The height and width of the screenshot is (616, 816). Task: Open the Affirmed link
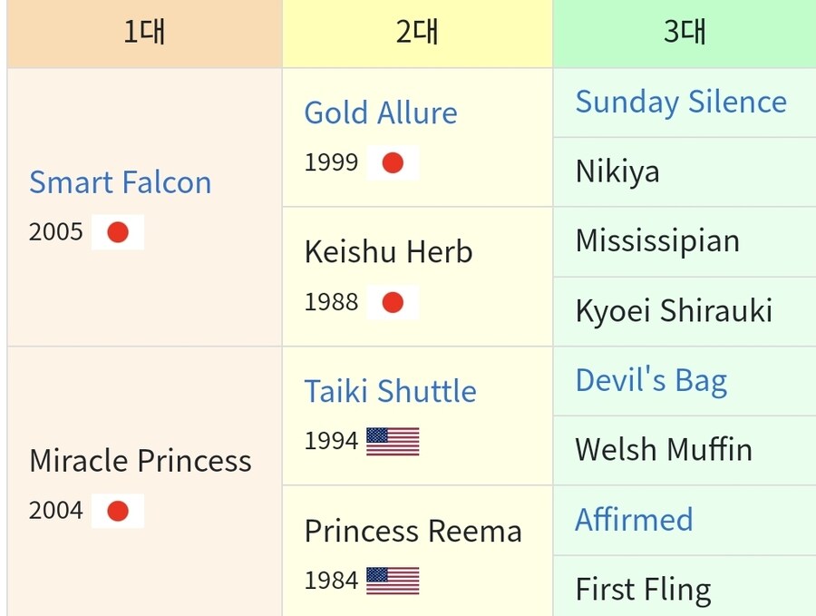(634, 520)
